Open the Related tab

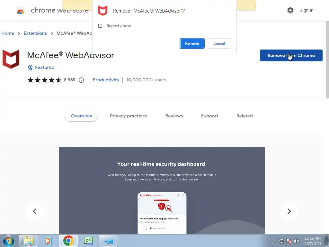(245, 116)
